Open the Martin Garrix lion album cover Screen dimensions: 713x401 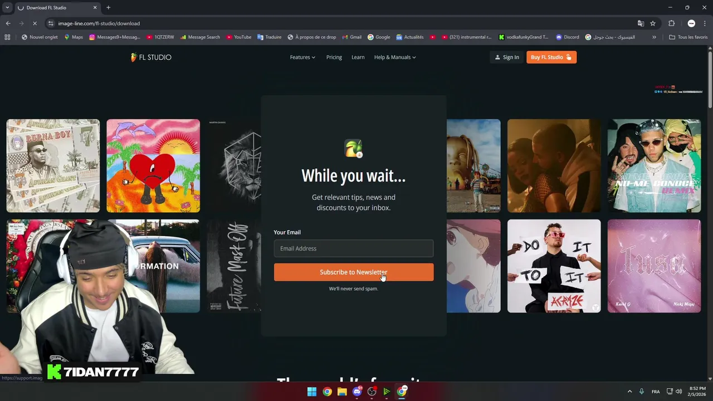click(x=234, y=165)
